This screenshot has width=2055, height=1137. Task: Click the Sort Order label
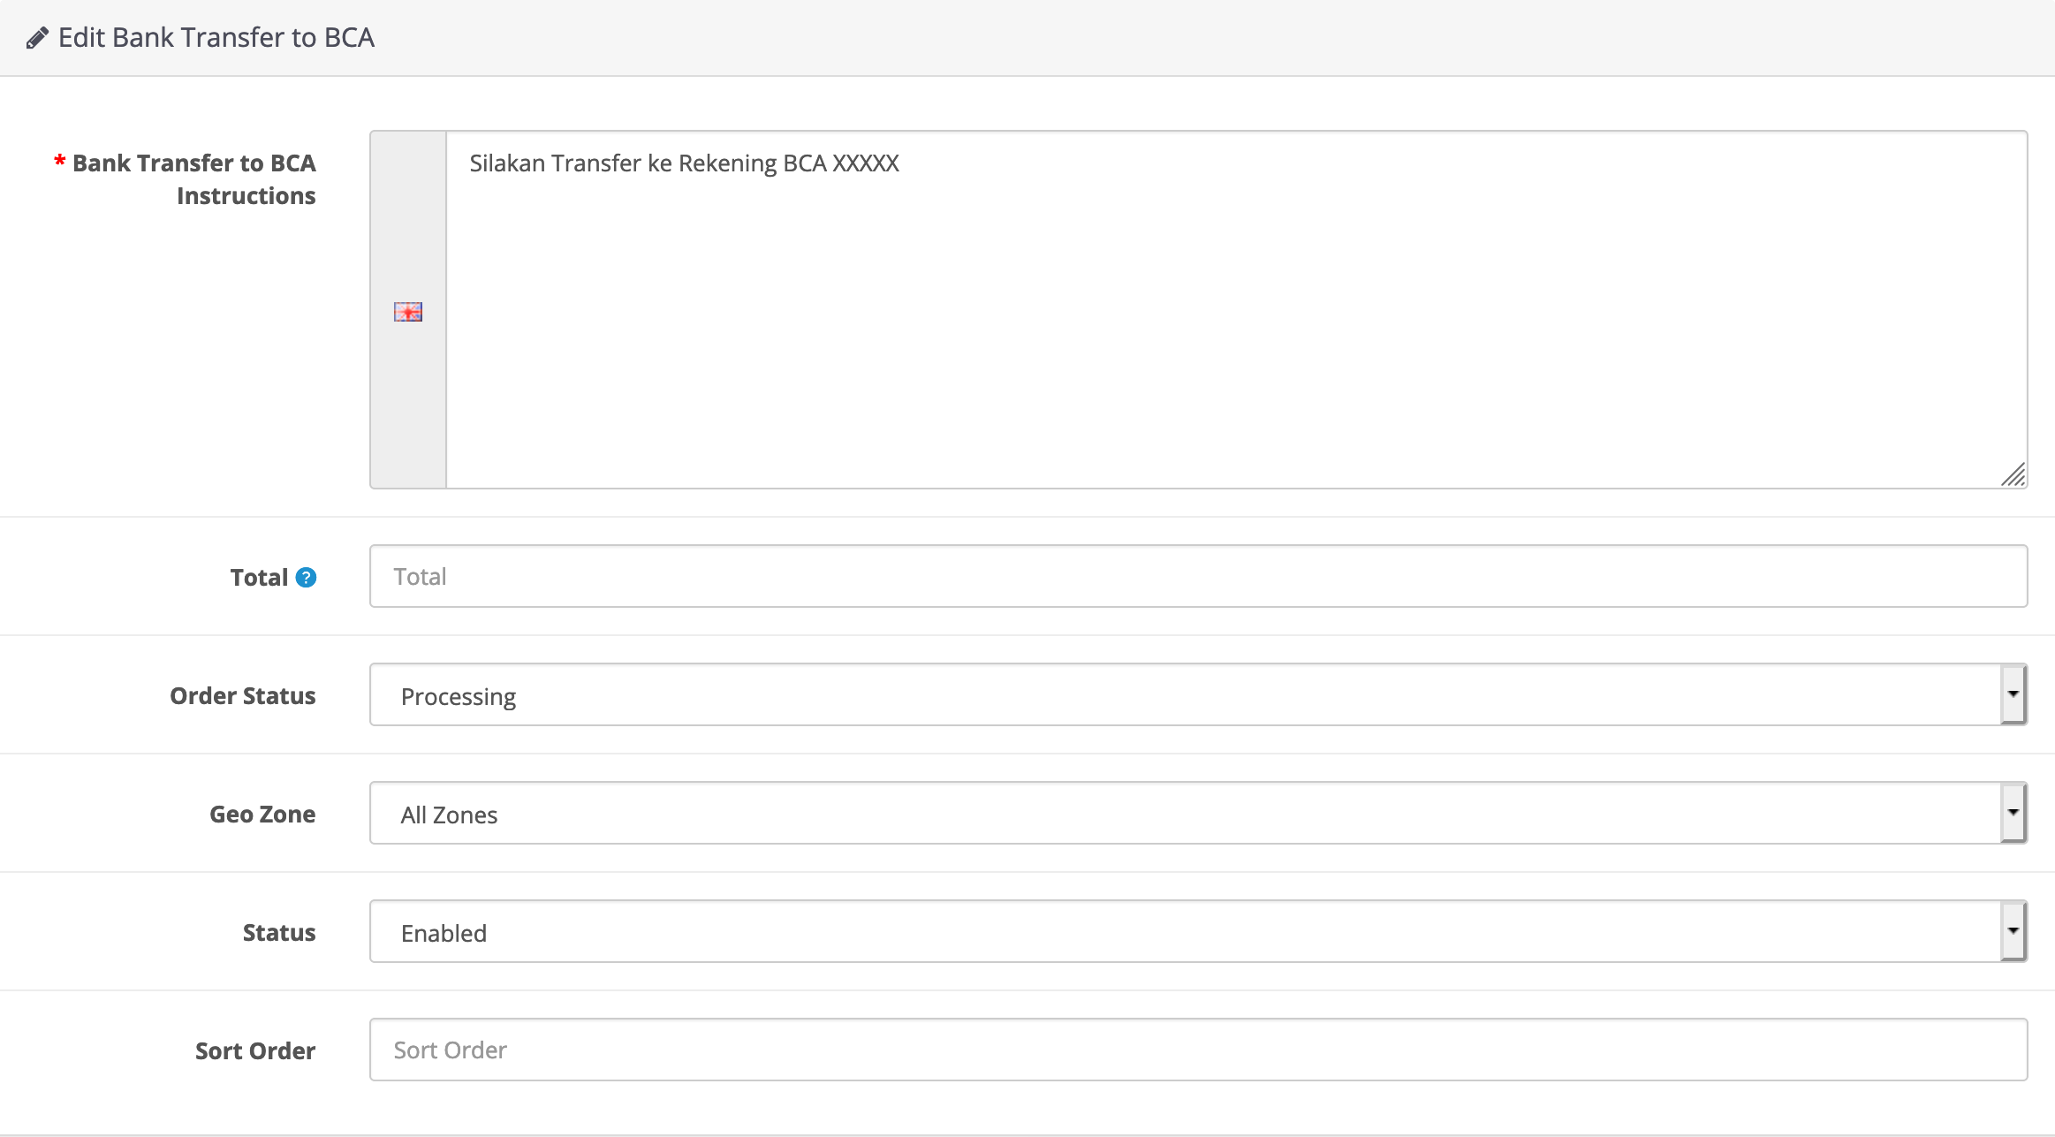click(x=255, y=1051)
